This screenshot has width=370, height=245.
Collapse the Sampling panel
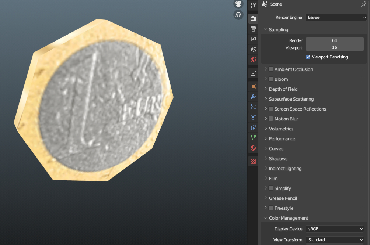coord(278,30)
